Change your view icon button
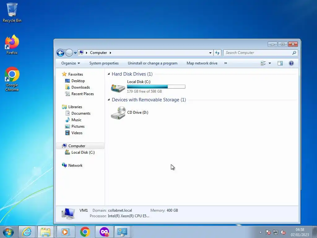 click(263, 63)
